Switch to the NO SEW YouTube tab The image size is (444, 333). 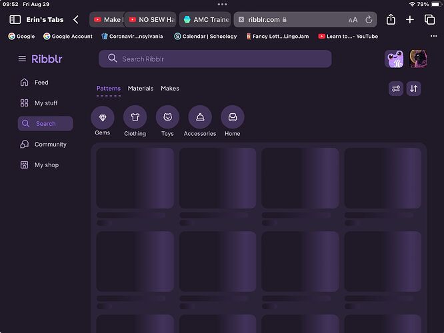pos(151,19)
